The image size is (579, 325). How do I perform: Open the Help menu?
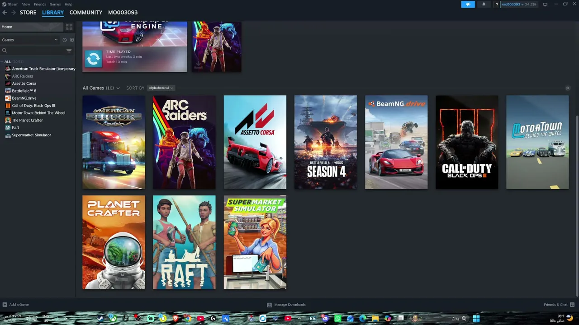tap(68, 5)
